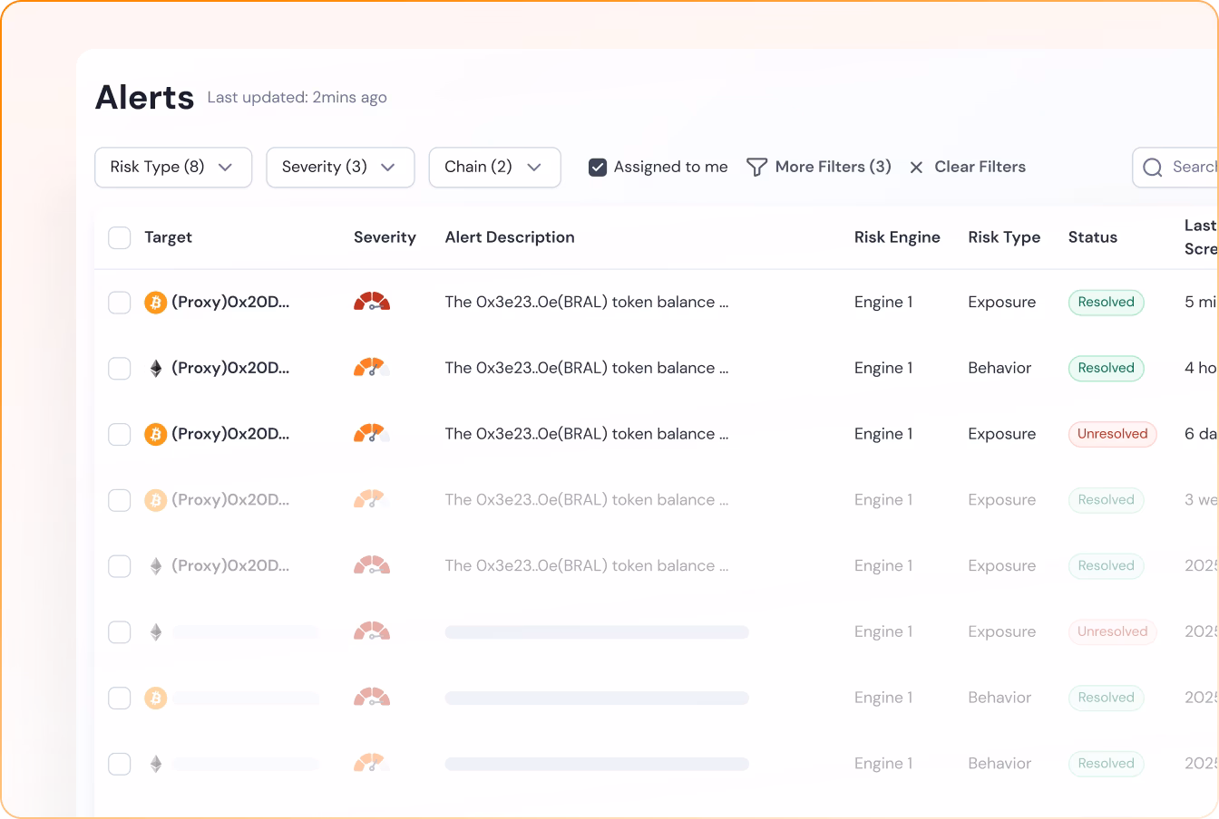Click the red severity gauge in first row
Viewport: 1219px width, 819px height.
[372, 303]
